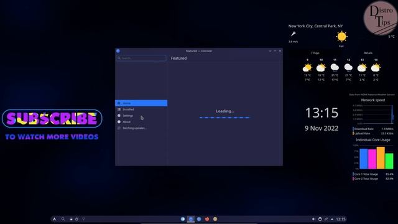Screen dimensions: 398x224
Task: Click the Search field in Discover
Action: [141, 58]
